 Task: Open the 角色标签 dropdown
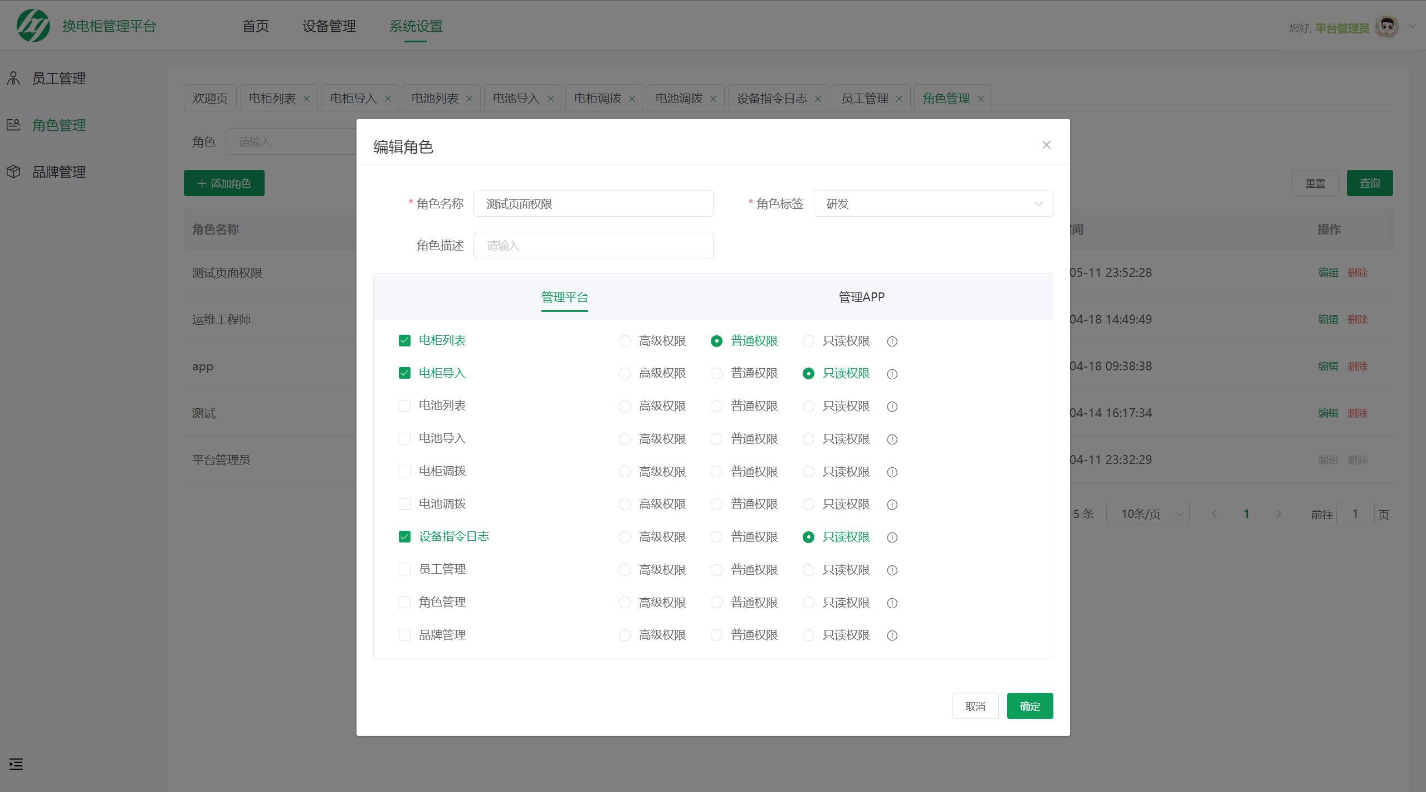pyautogui.click(x=933, y=203)
